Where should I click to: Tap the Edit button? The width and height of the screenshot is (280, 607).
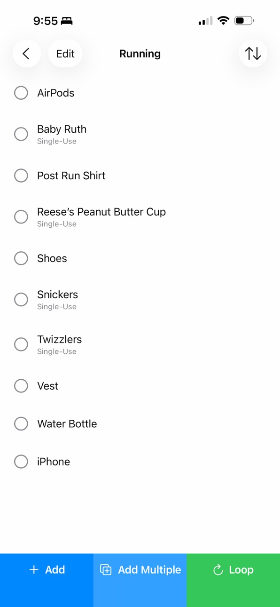(x=65, y=54)
